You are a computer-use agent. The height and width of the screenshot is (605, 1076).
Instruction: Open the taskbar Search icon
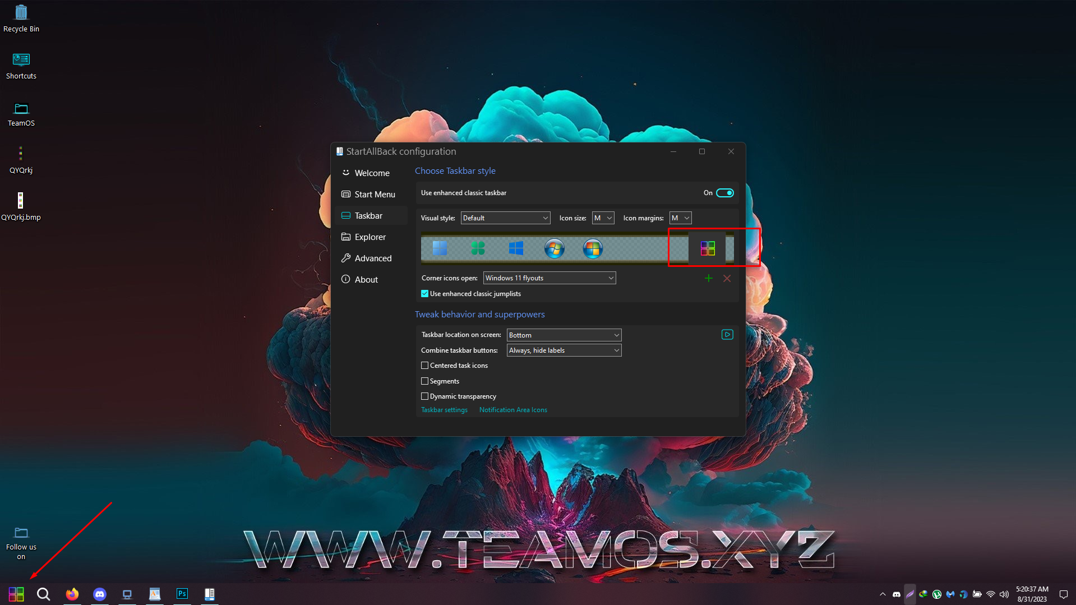43,594
